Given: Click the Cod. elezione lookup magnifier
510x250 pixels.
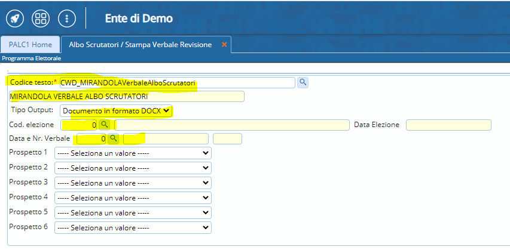Looking at the screenshot, I should 104,125.
